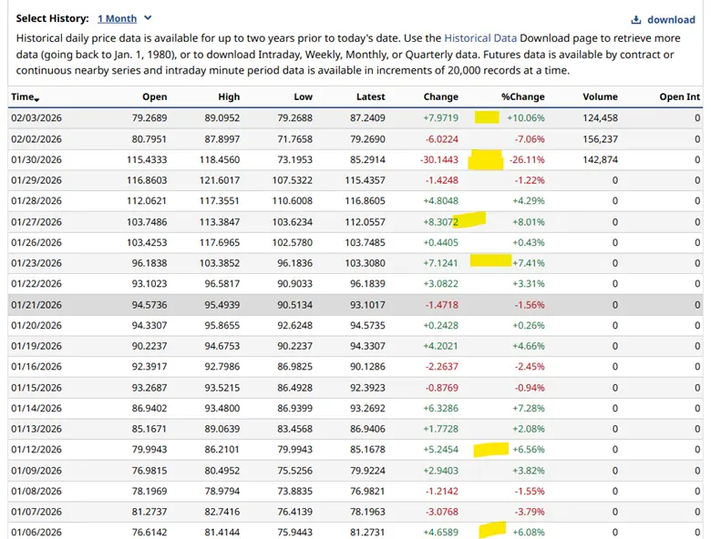Click the volume value 156,237

[x=600, y=139]
